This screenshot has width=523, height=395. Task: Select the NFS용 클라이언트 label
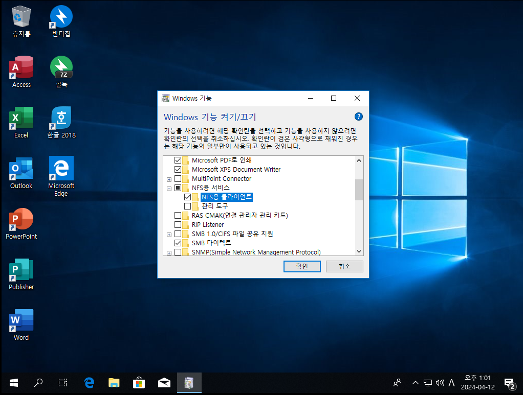[227, 197]
